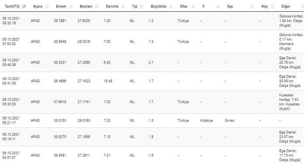
Task: Click Boylam column sort arrows
Action: [x=97, y=7]
